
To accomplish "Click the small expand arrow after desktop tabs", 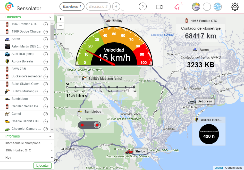I will coord(122,10).
